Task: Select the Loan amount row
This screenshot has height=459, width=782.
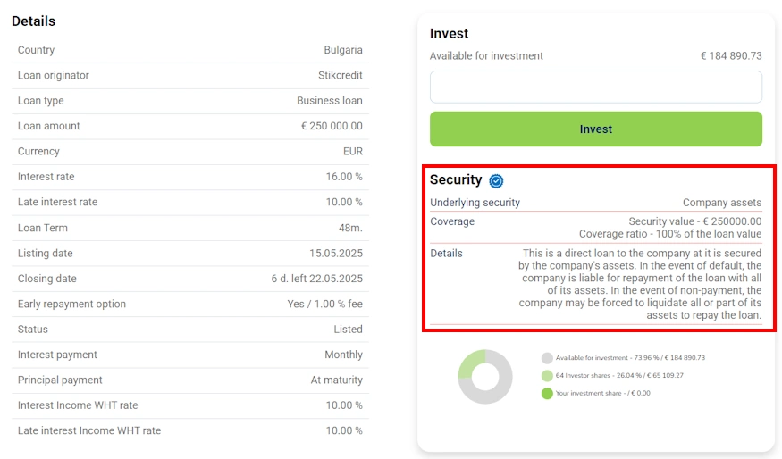Action: click(x=190, y=126)
